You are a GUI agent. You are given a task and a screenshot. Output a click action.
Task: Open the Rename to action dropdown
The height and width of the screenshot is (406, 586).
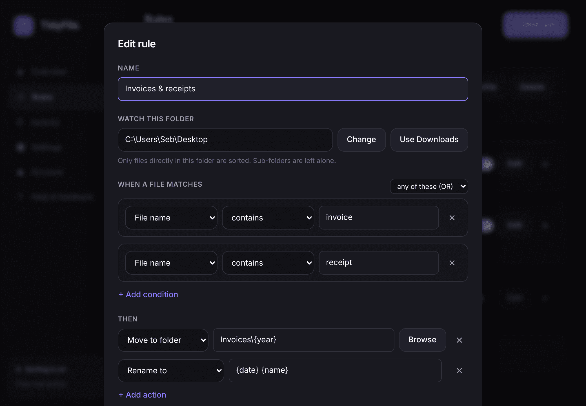(x=171, y=370)
